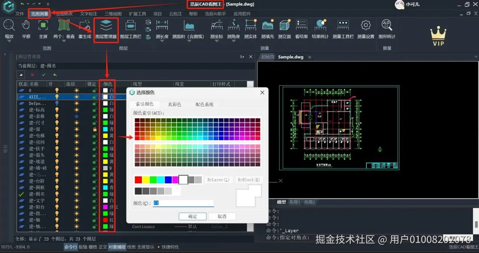Open the 文字标注 ribbon tab
Image resolution: width=479 pixels, height=253 pixels.
click(x=89, y=14)
